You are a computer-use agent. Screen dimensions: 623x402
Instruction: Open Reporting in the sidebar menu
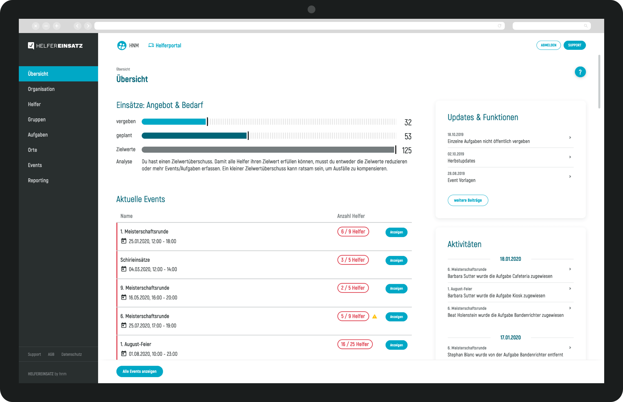click(x=38, y=180)
